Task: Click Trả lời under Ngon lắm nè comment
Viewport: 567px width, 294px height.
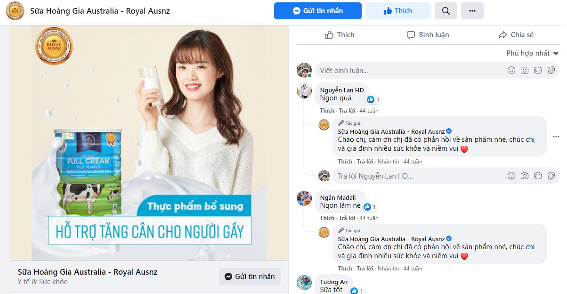Action: tap(347, 218)
